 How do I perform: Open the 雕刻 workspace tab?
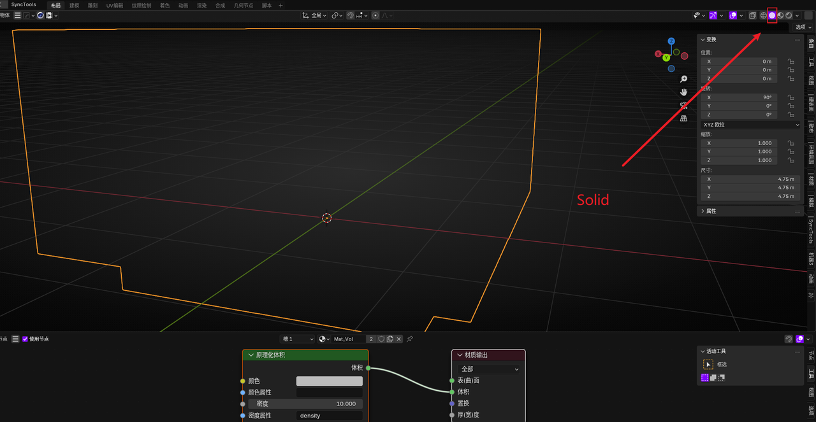tap(93, 5)
